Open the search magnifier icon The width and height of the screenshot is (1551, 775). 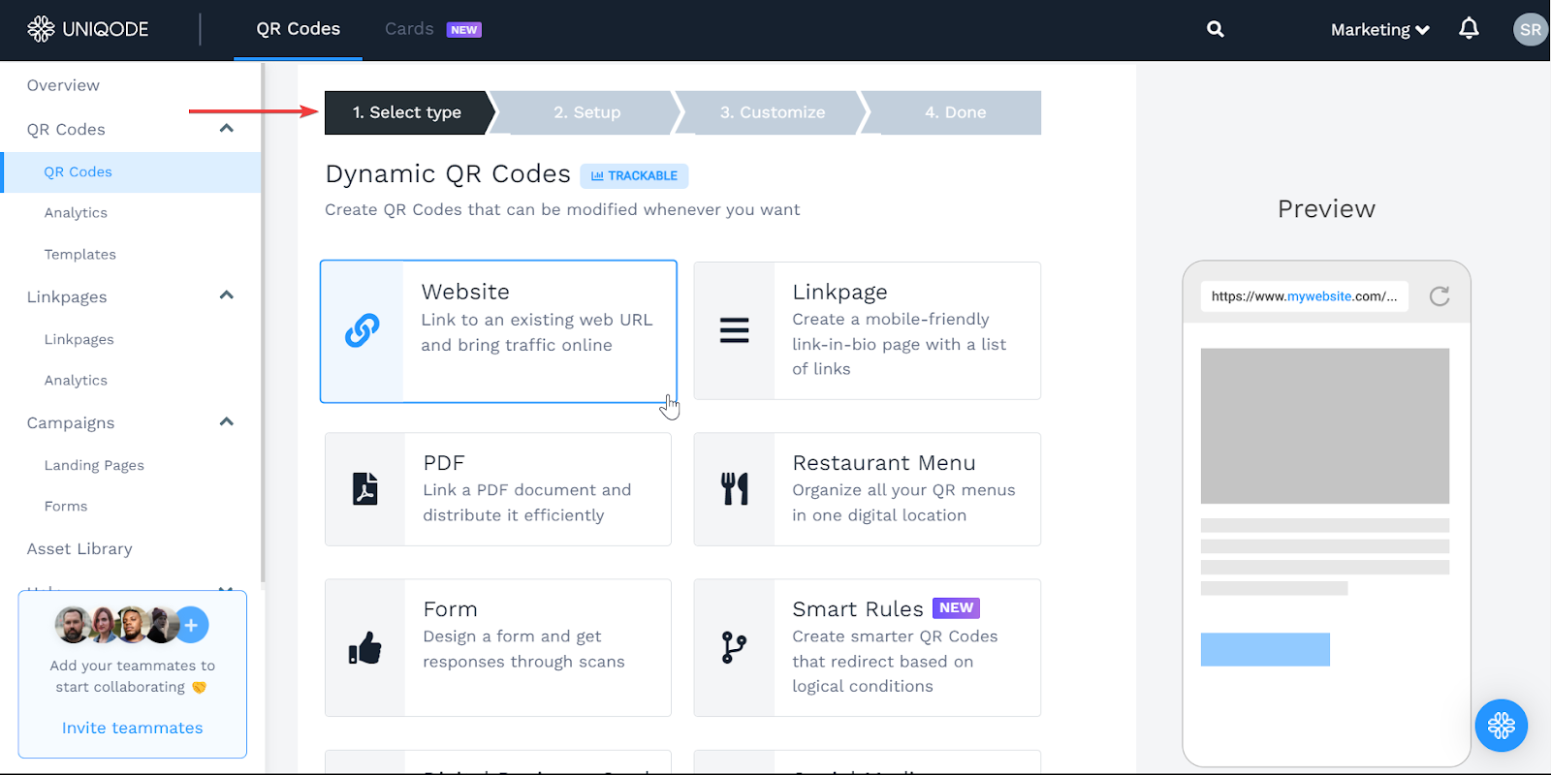[x=1215, y=29]
